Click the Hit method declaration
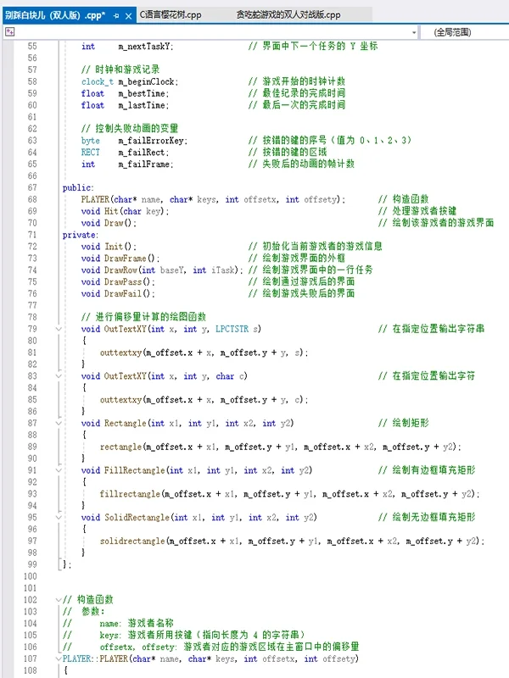 125,211
